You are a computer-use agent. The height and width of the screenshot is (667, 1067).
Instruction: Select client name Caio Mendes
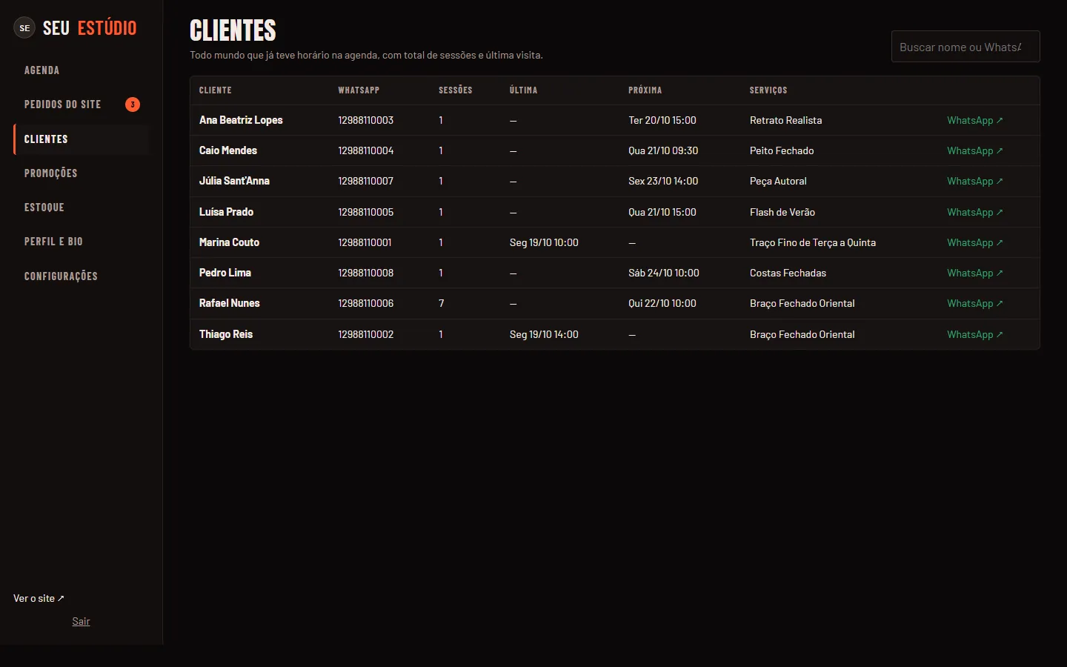click(x=228, y=150)
